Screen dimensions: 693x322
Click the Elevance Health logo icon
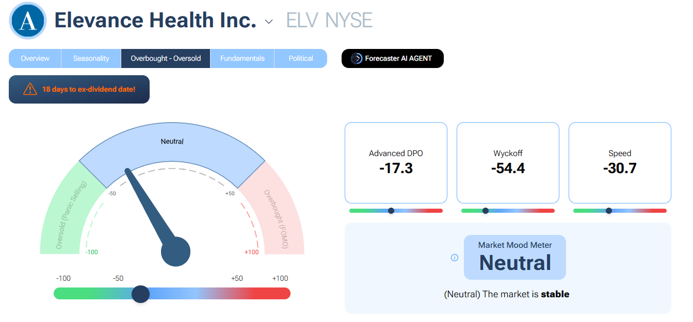(x=27, y=21)
